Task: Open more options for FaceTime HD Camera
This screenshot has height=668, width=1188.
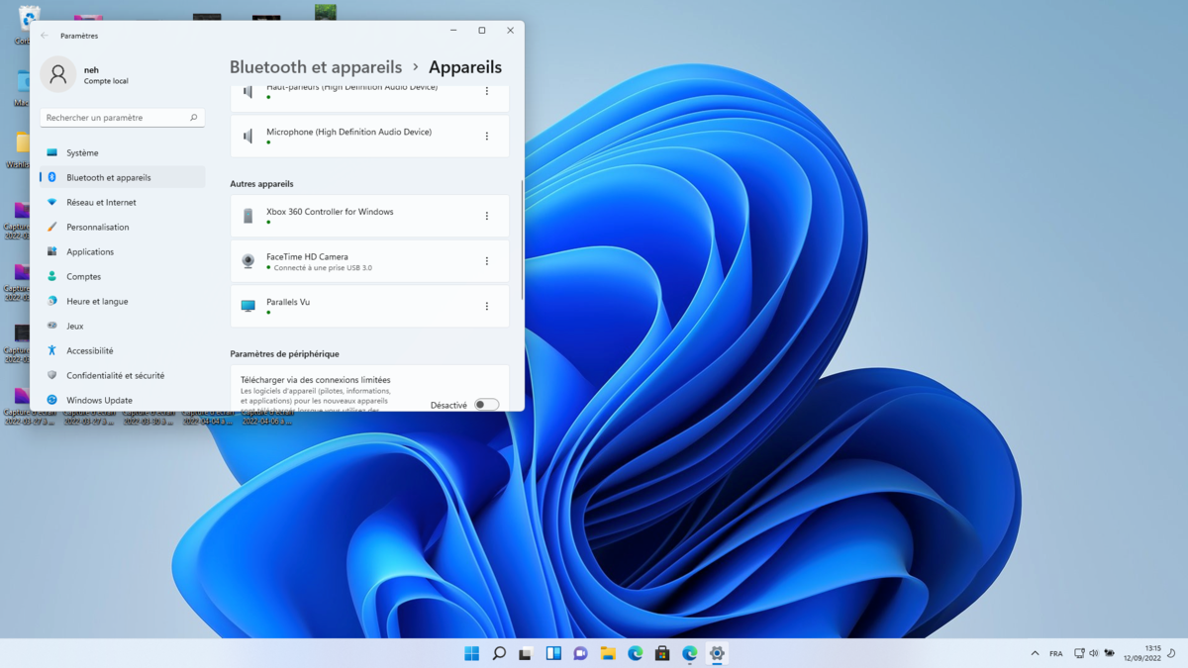Action: (x=486, y=261)
